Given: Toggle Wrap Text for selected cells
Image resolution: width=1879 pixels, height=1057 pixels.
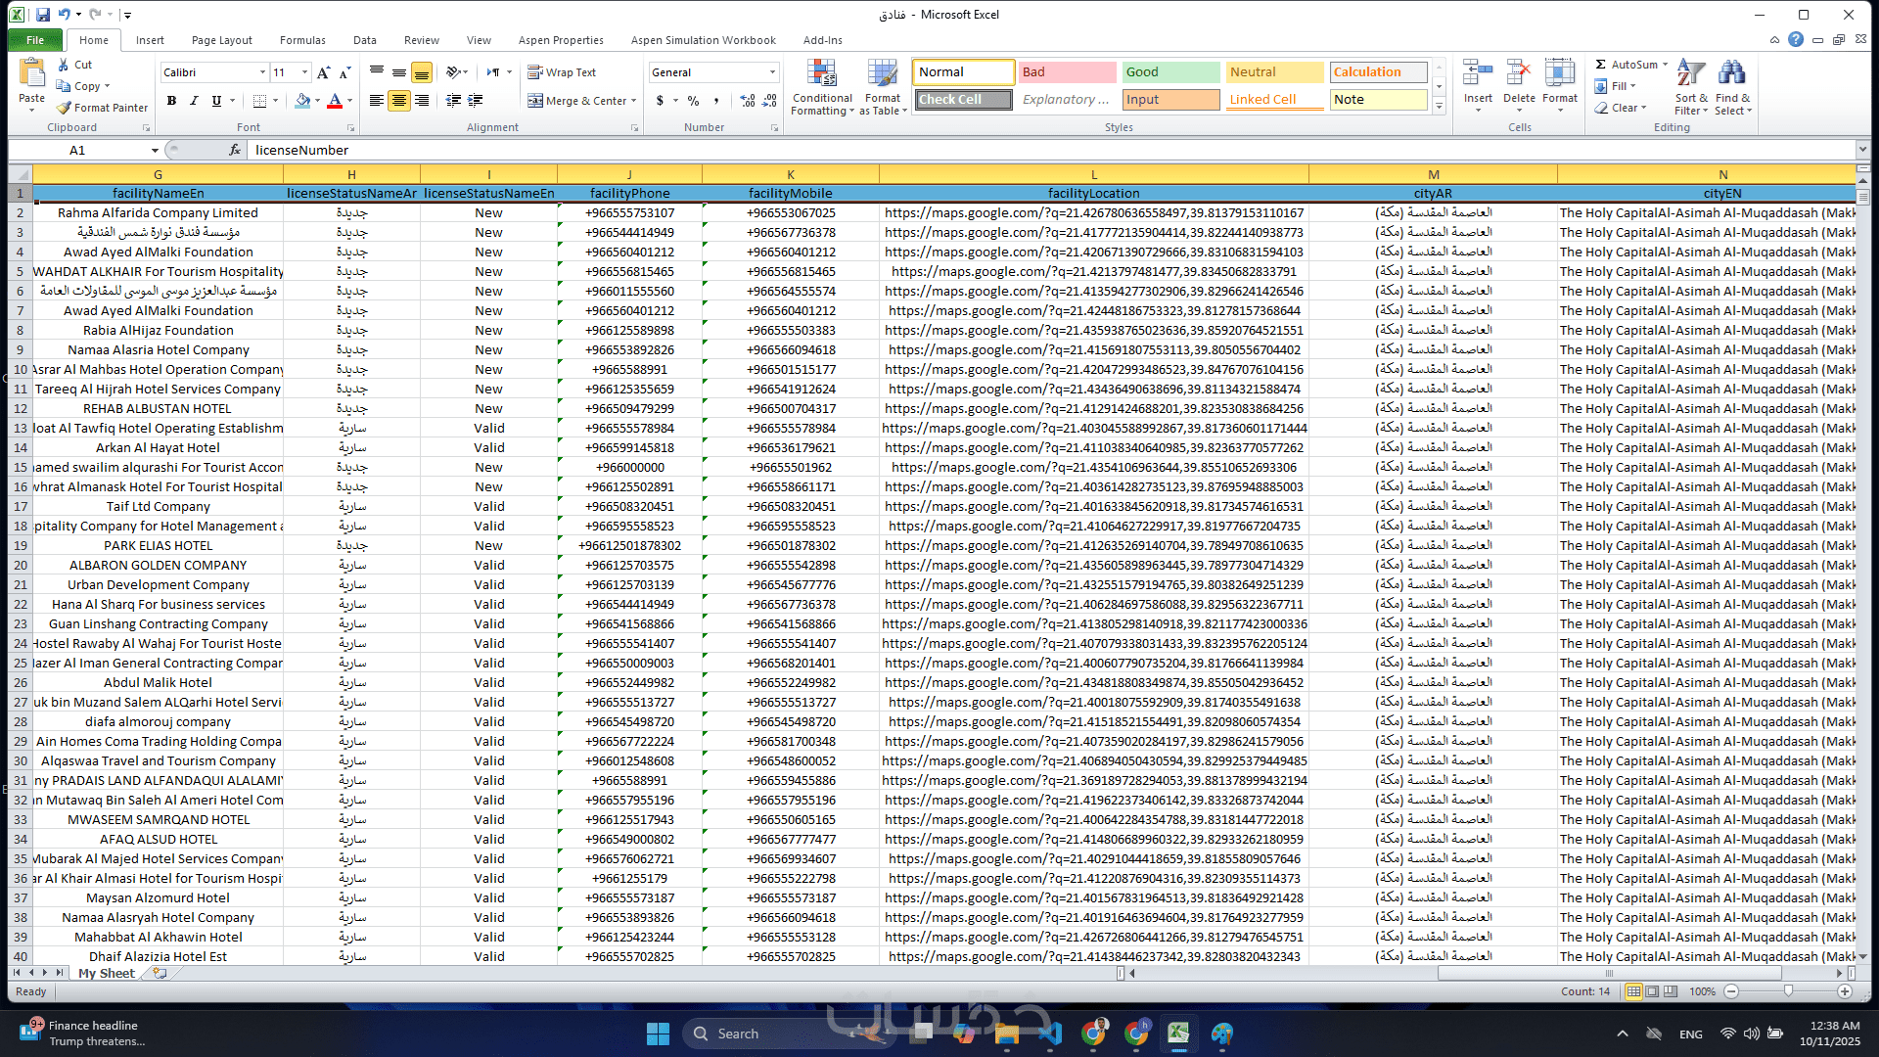Looking at the screenshot, I should tap(562, 72).
